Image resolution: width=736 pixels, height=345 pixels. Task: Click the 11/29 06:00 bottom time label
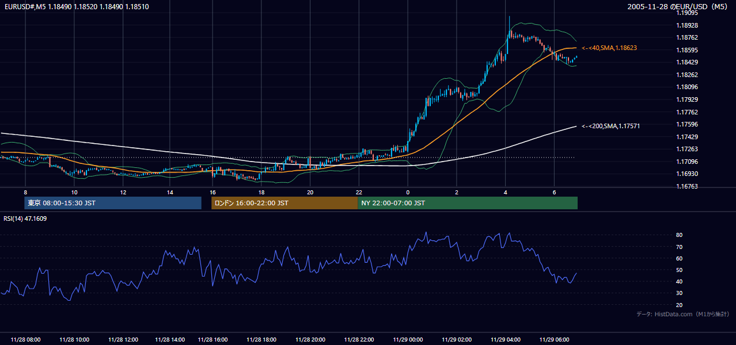tap(555, 340)
